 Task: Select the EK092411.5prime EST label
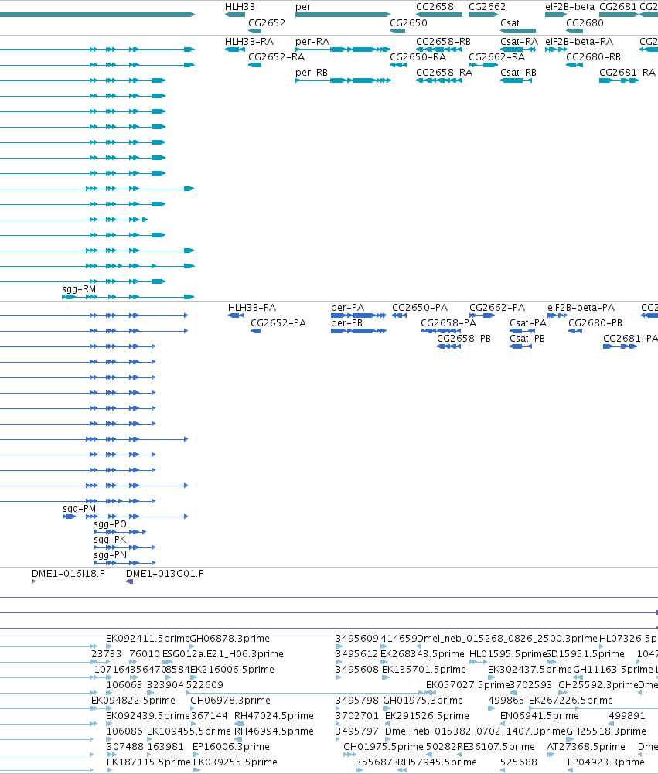pos(148,639)
